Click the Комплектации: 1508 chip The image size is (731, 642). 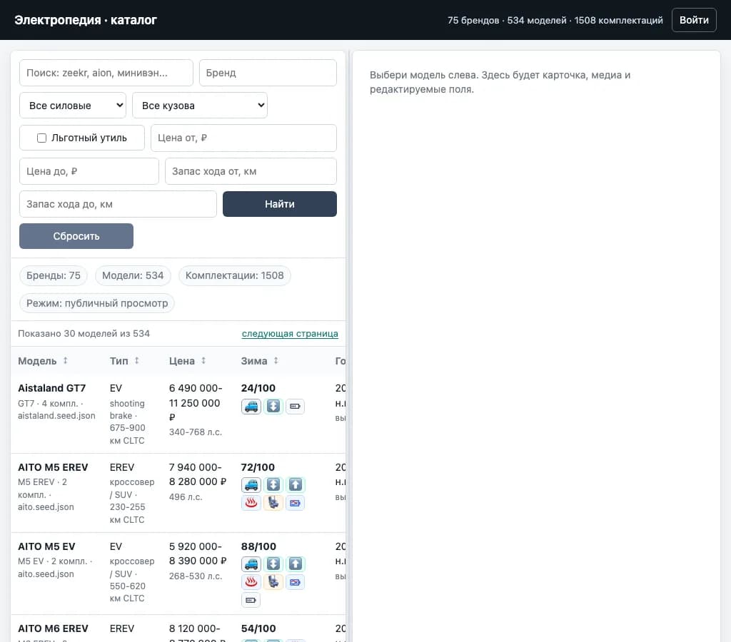click(x=234, y=275)
